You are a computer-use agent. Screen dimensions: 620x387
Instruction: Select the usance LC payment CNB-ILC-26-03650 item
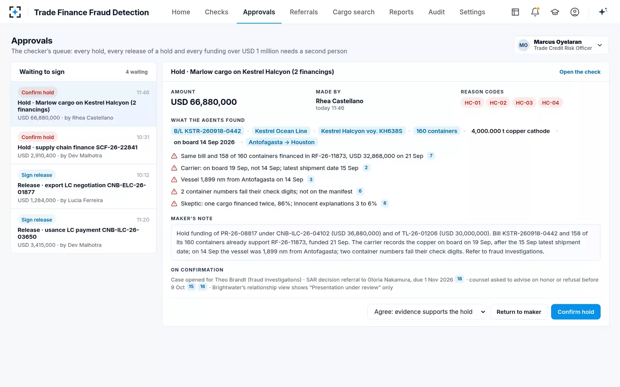click(84, 231)
